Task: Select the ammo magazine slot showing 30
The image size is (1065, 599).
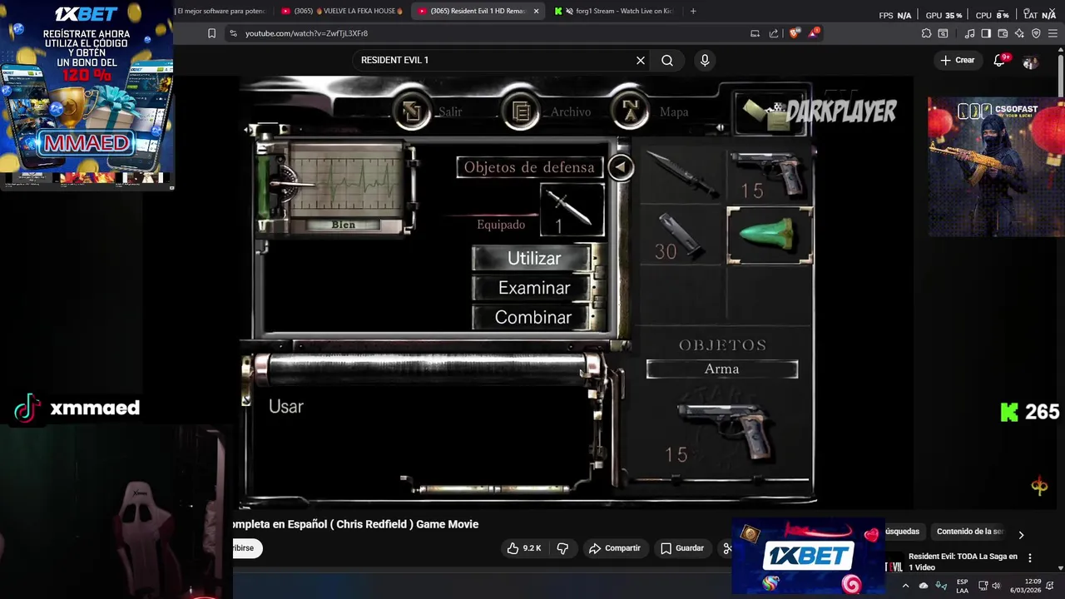Action: pyautogui.click(x=682, y=235)
